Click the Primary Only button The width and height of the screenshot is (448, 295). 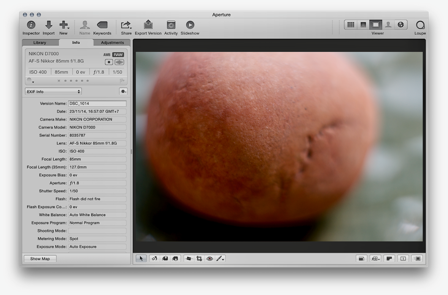tap(389, 258)
